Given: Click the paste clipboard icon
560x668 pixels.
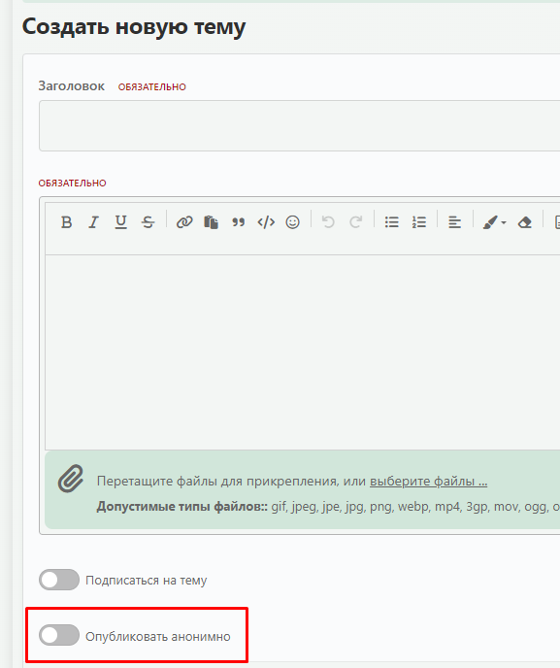Looking at the screenshot, I should pos(211,222).
